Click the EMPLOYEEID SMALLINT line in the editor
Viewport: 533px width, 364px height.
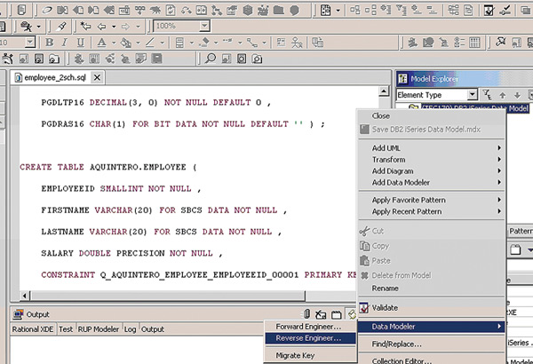(120, 189)
